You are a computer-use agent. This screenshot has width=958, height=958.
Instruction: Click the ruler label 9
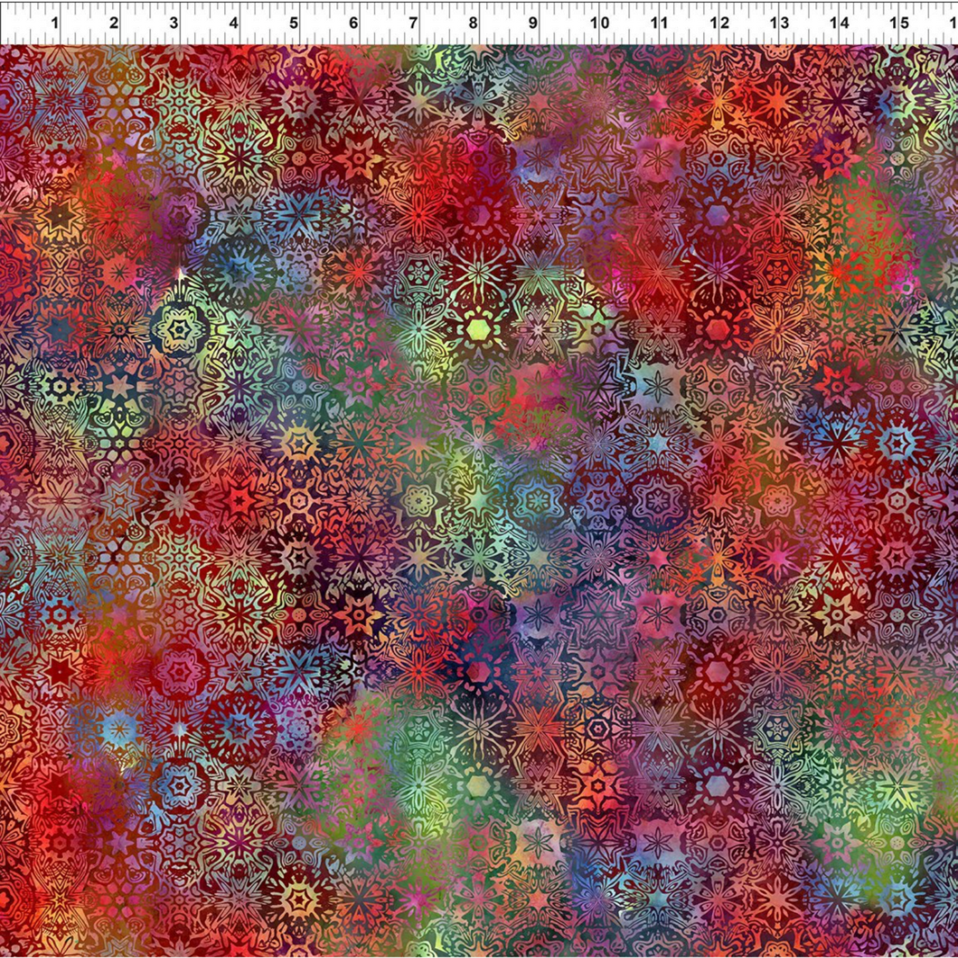click(533, 23)
